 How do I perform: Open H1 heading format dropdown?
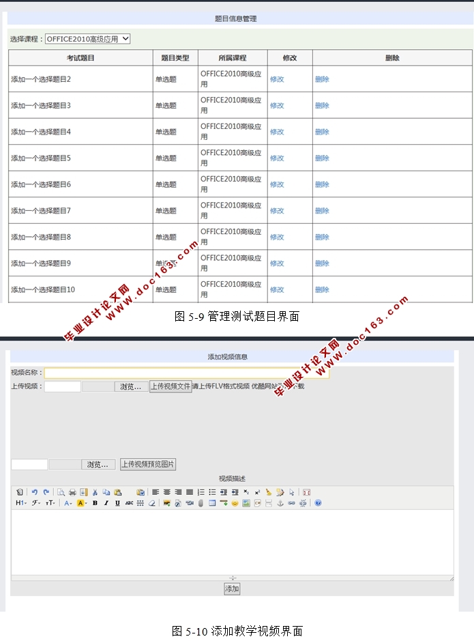tap(21, 503)
